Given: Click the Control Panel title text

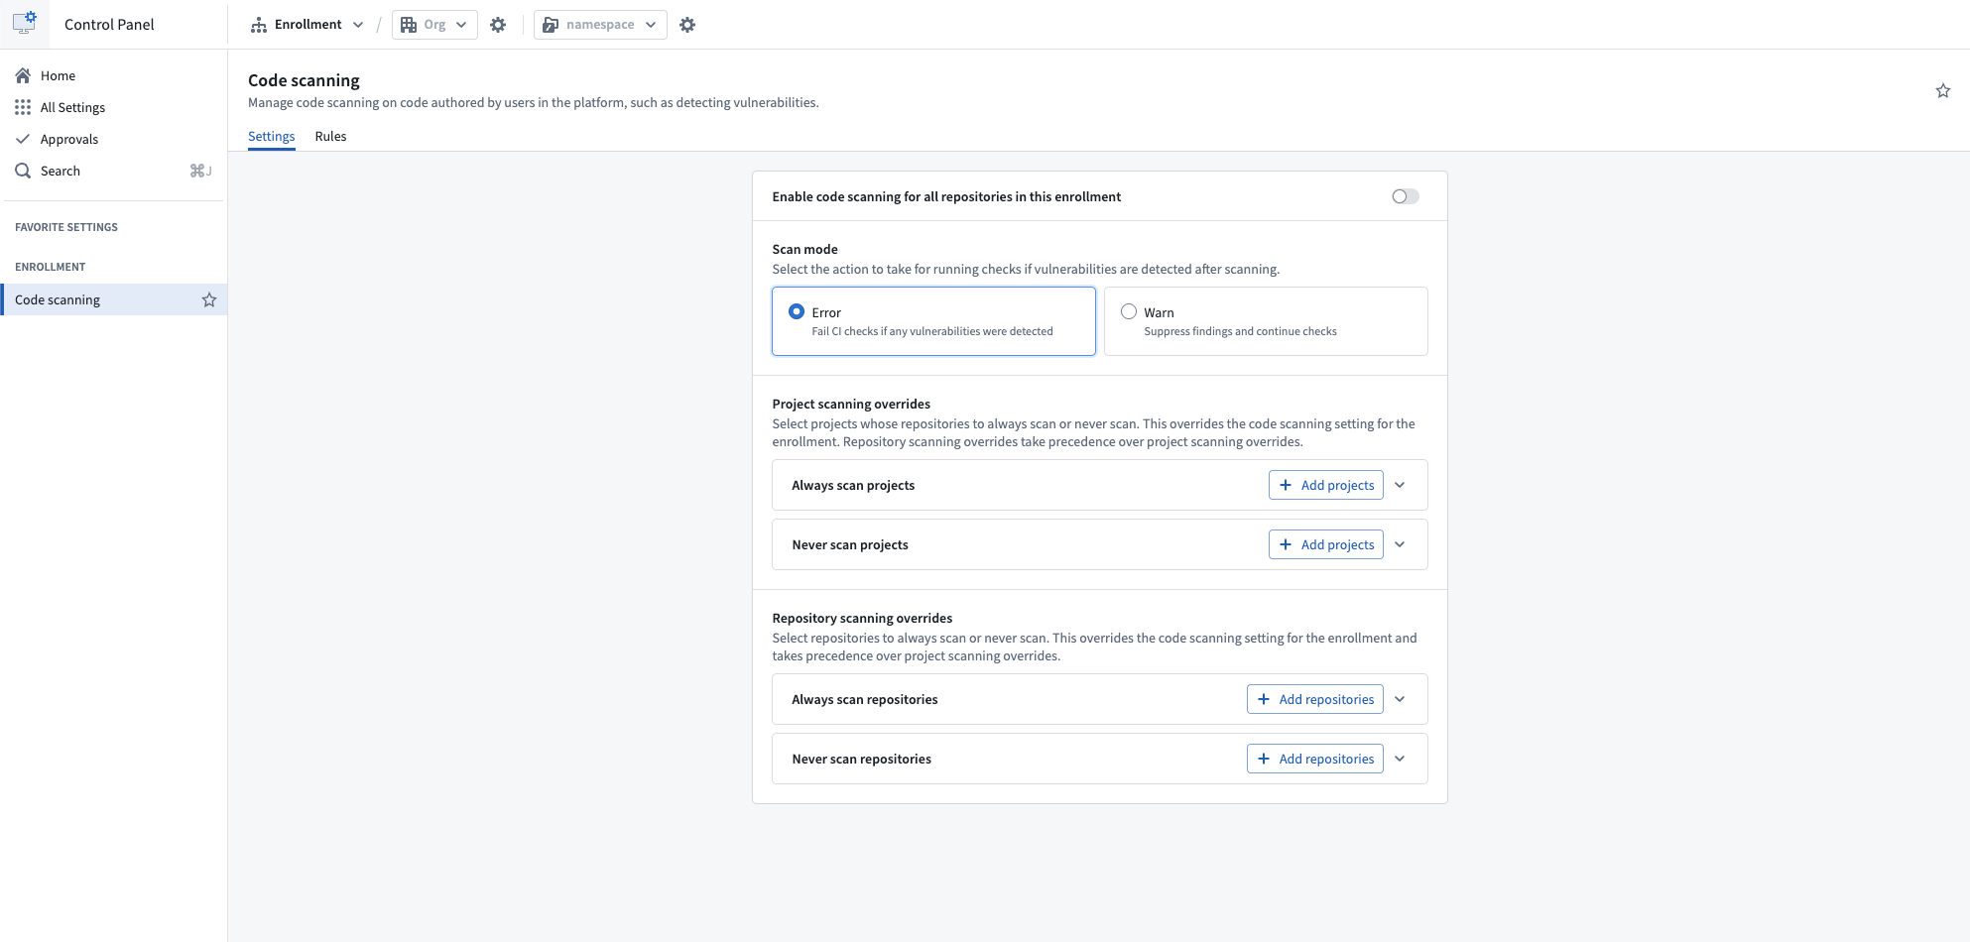Looking at the screenshot, I should pyautogui.click(x=109, y=25).
